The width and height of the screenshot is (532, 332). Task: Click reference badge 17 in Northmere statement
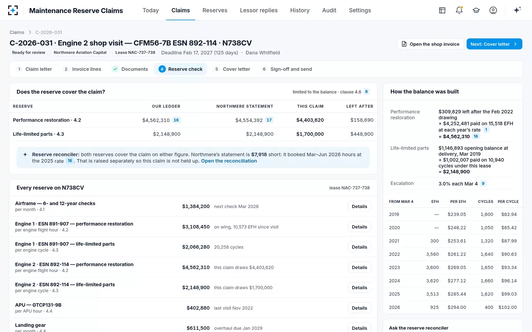tap(269, 120)
